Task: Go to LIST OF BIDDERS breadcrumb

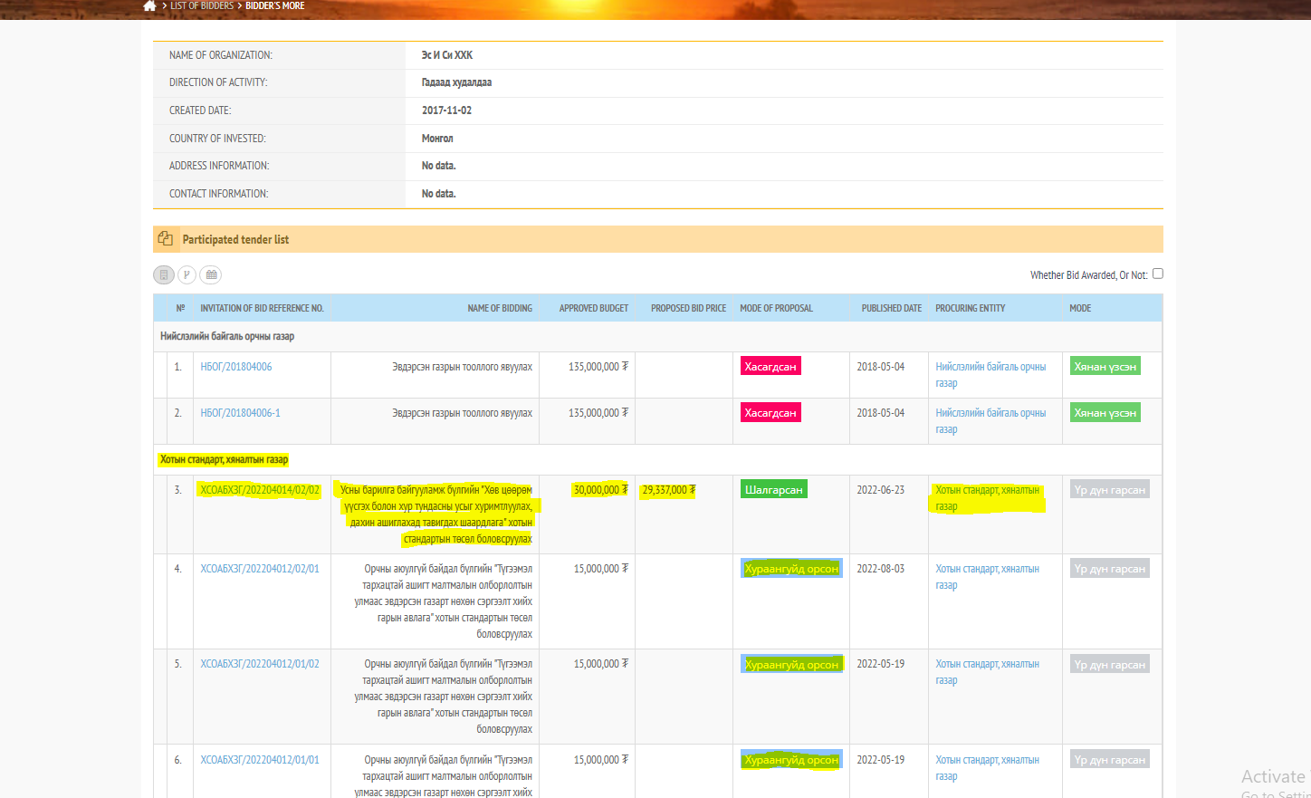Action: pos(202,5)
